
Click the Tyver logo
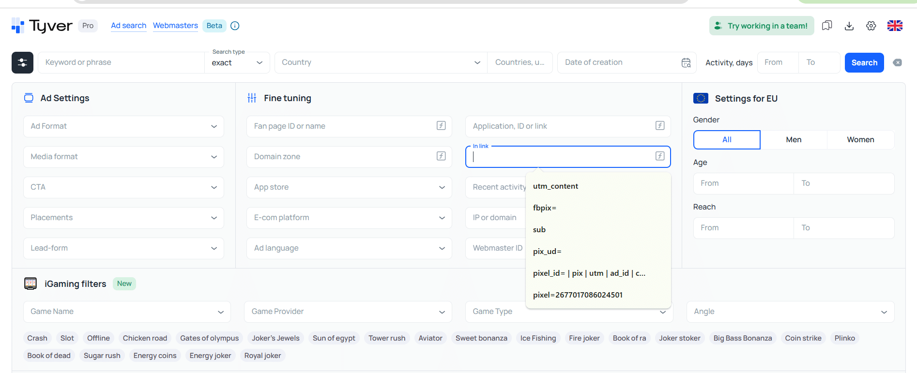(42, 26)
